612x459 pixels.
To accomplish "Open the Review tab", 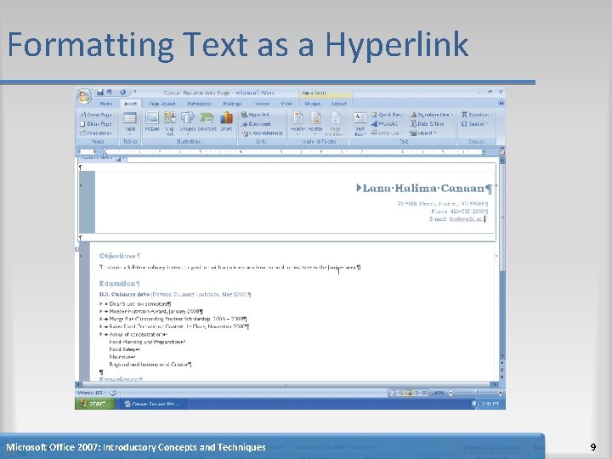I will coord(262,104).
